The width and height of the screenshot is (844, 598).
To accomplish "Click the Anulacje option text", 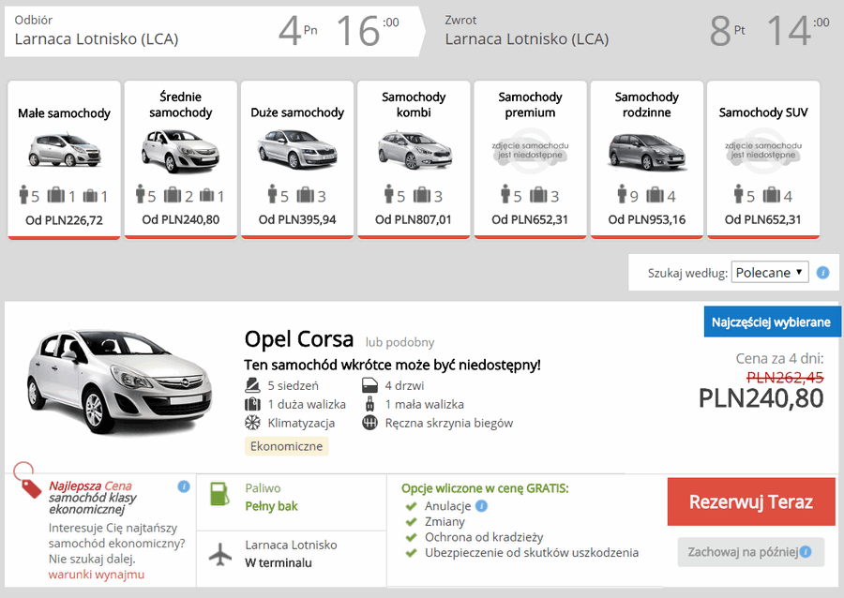I will click(448, 506).
